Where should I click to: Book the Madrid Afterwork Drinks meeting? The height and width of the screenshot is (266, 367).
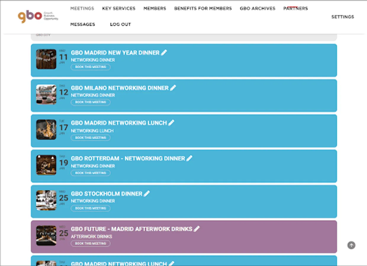pos(90,244)
